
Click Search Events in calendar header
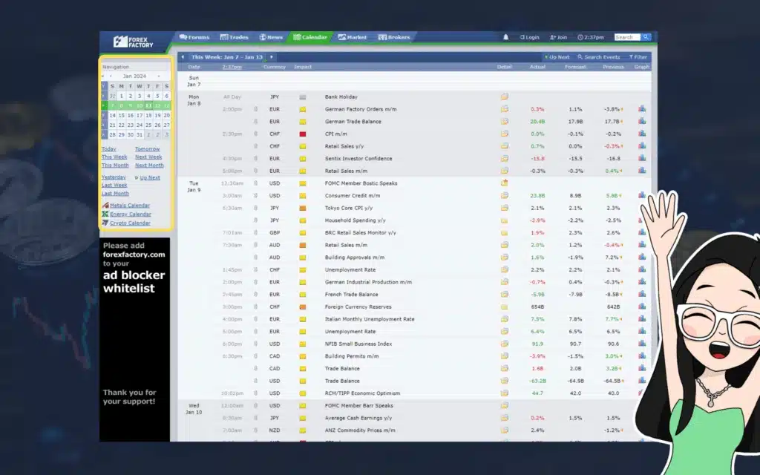pyautogui.click(x=599, y=57)
